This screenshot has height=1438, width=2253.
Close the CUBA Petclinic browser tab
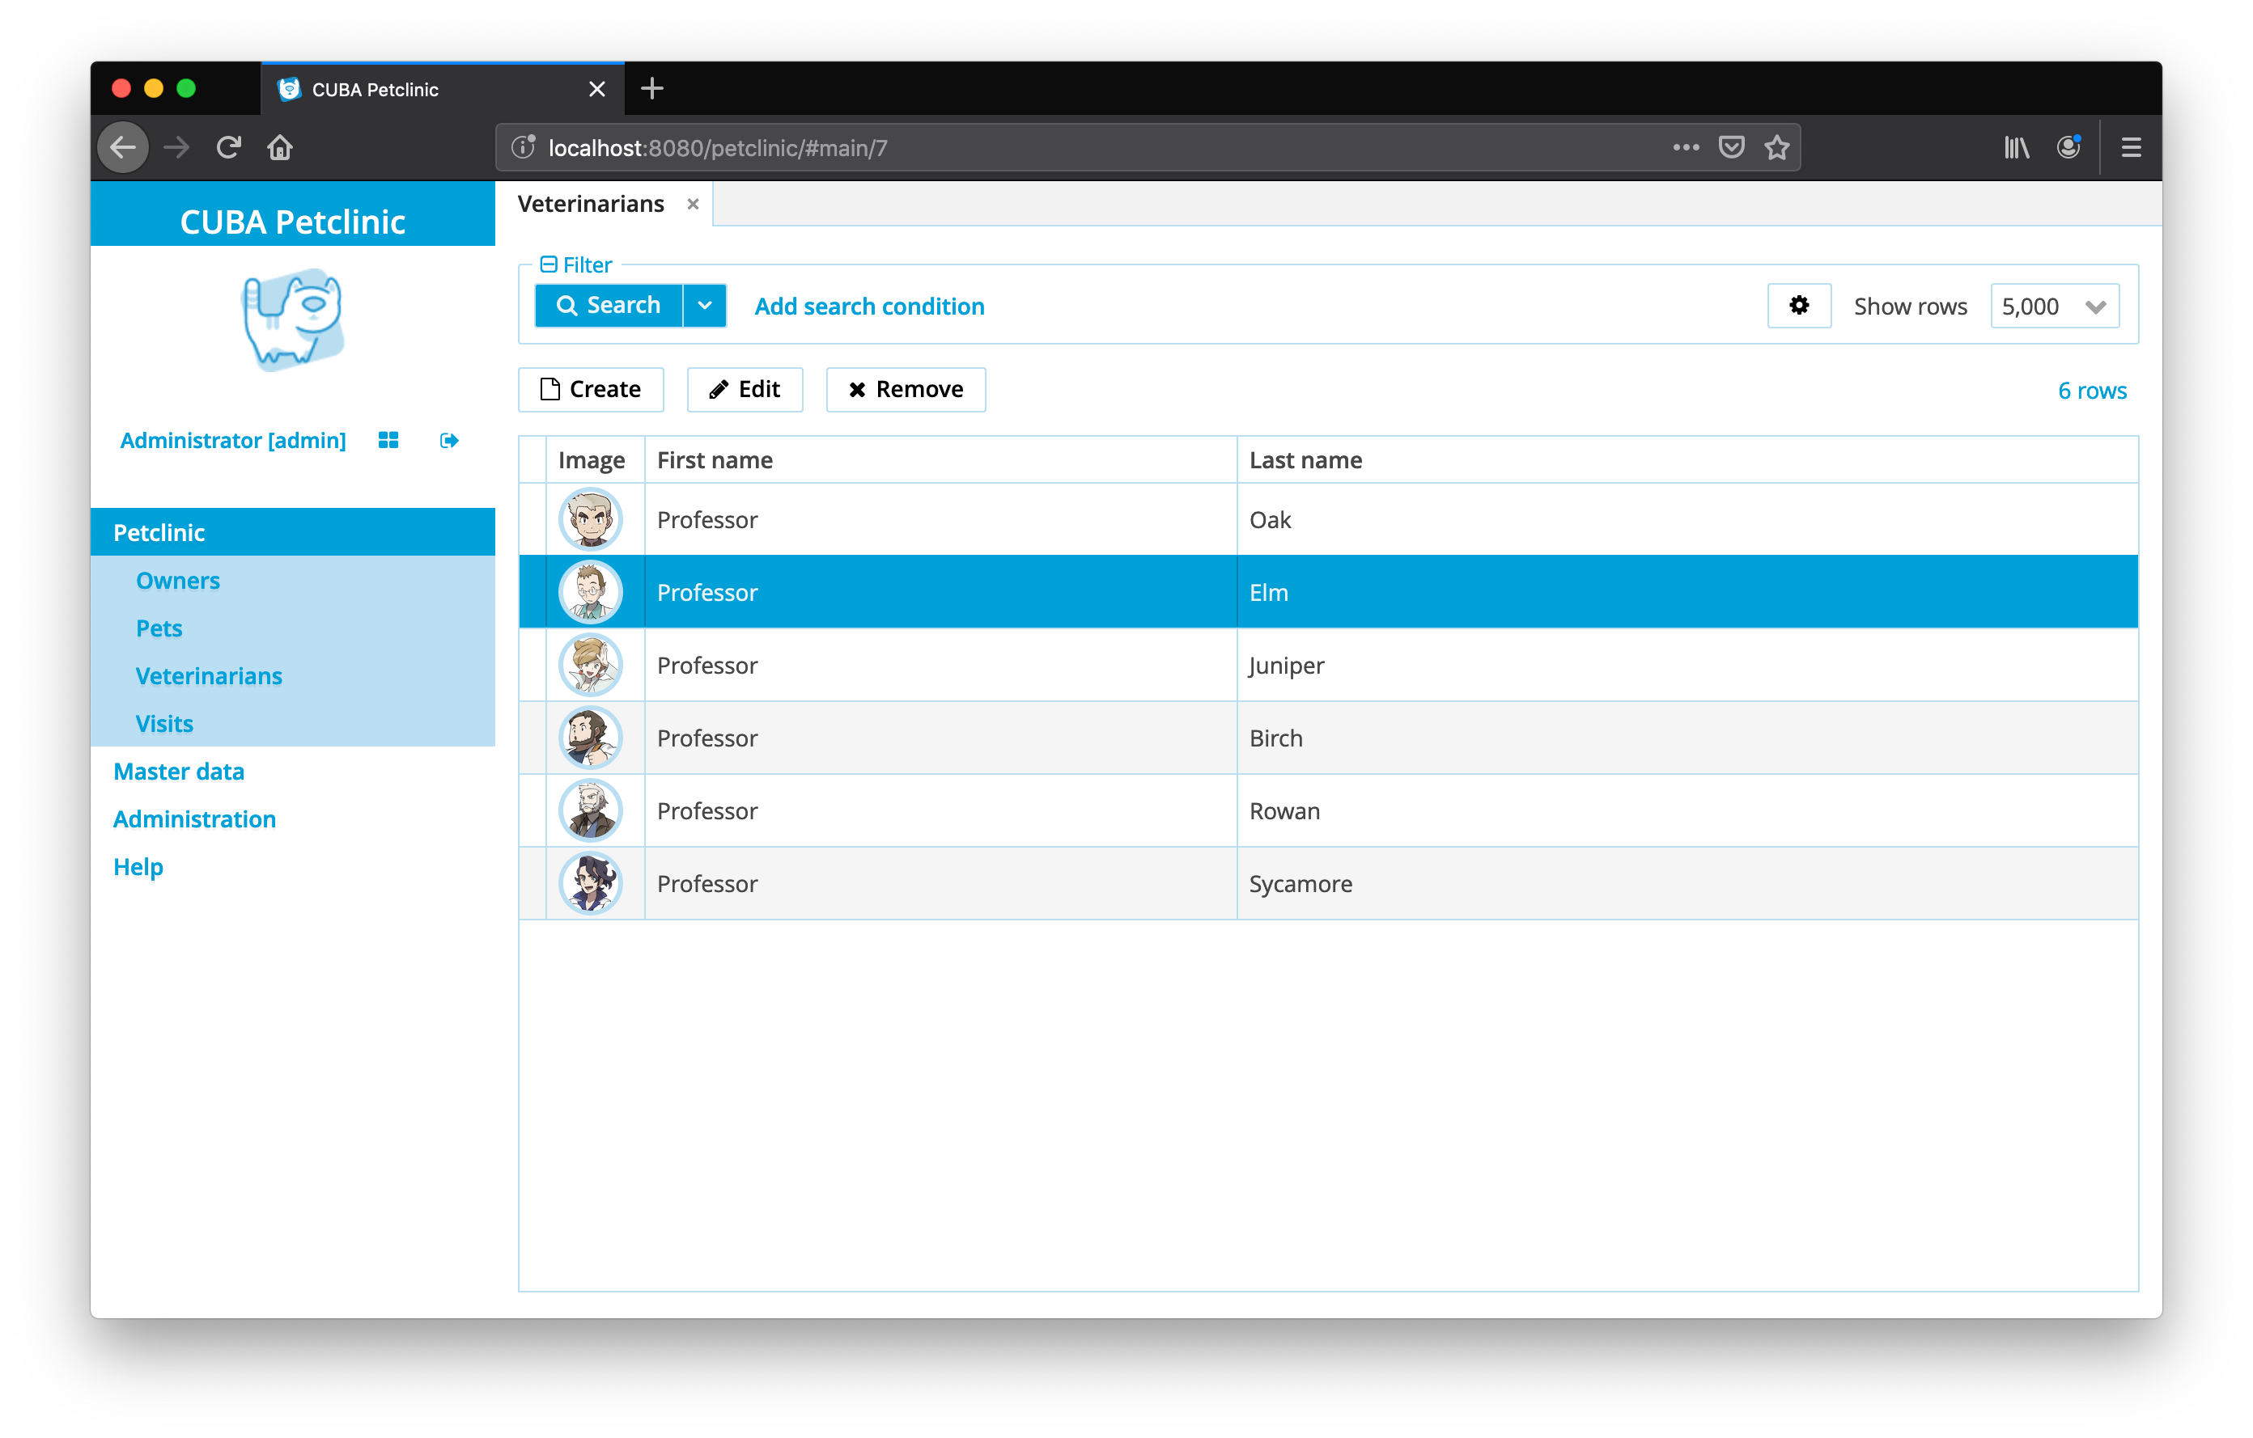tap(597, 89)
